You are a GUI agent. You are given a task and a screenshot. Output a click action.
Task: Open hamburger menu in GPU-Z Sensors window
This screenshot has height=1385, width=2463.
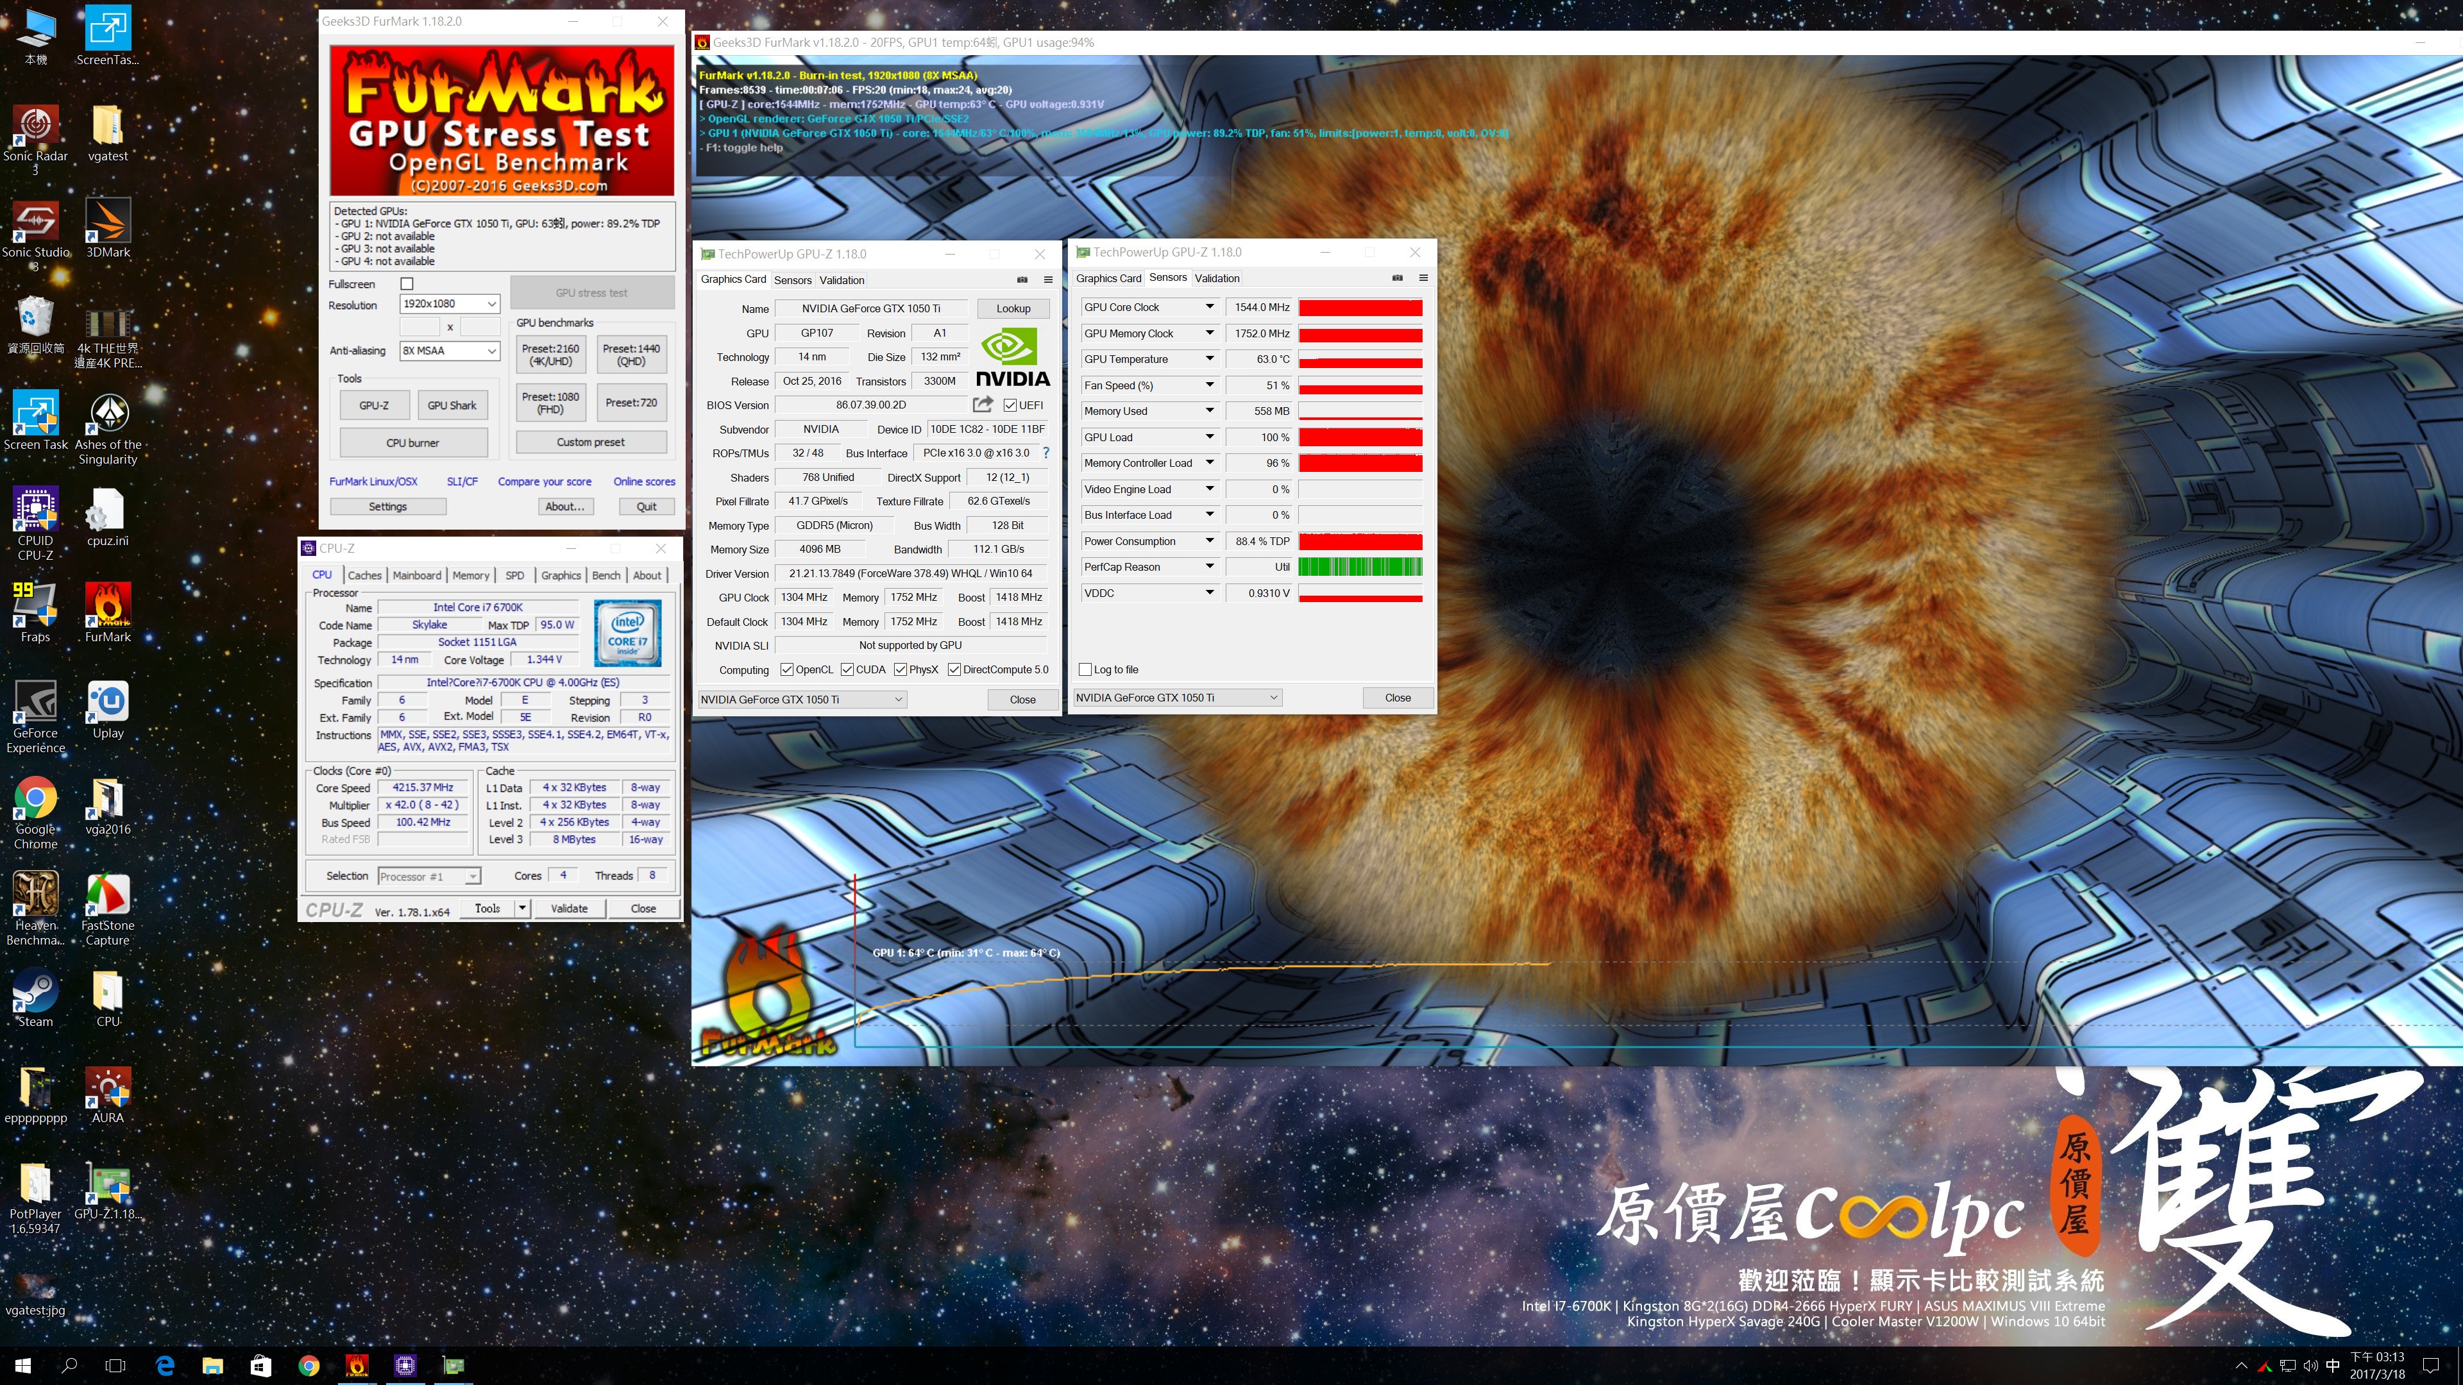click(1423, 278)
